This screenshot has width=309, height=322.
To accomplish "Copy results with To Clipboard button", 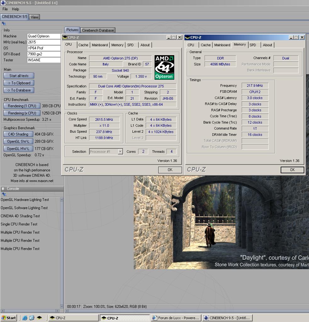I will pyautogui.click(x=19, y=83).
